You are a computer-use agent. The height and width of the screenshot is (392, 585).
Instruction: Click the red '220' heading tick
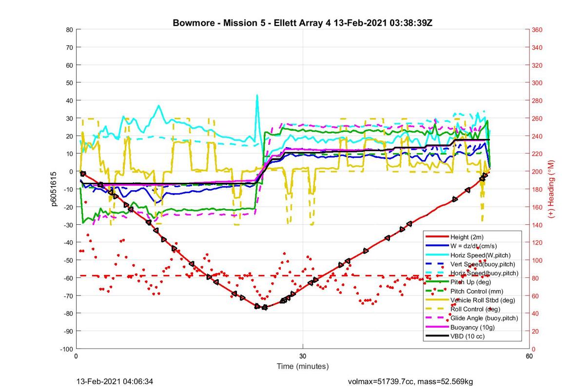click(538, 154)
